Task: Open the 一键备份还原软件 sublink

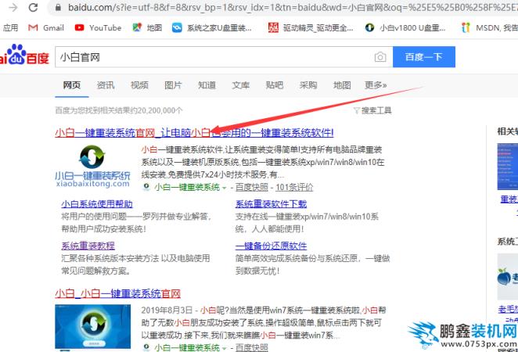Action: (x=271, y=246)
